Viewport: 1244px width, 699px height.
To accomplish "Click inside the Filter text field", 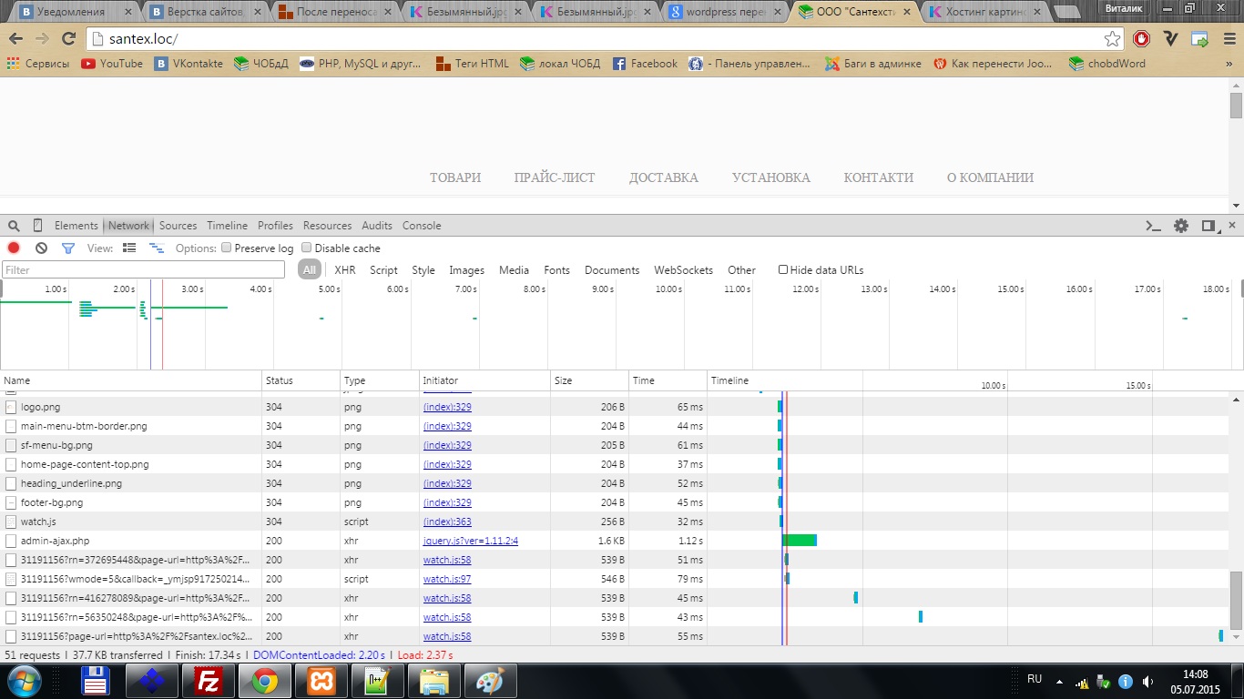I will click(x=143, y=269).
